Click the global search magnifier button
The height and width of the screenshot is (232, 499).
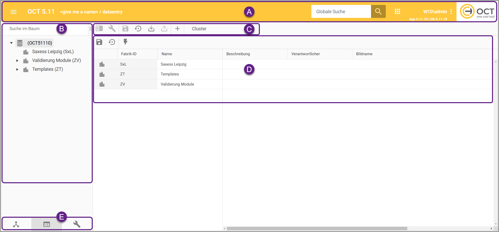coord(378,11)
